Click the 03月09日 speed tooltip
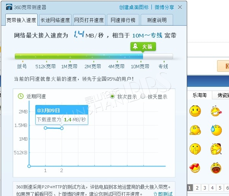 tap(62, 115)
